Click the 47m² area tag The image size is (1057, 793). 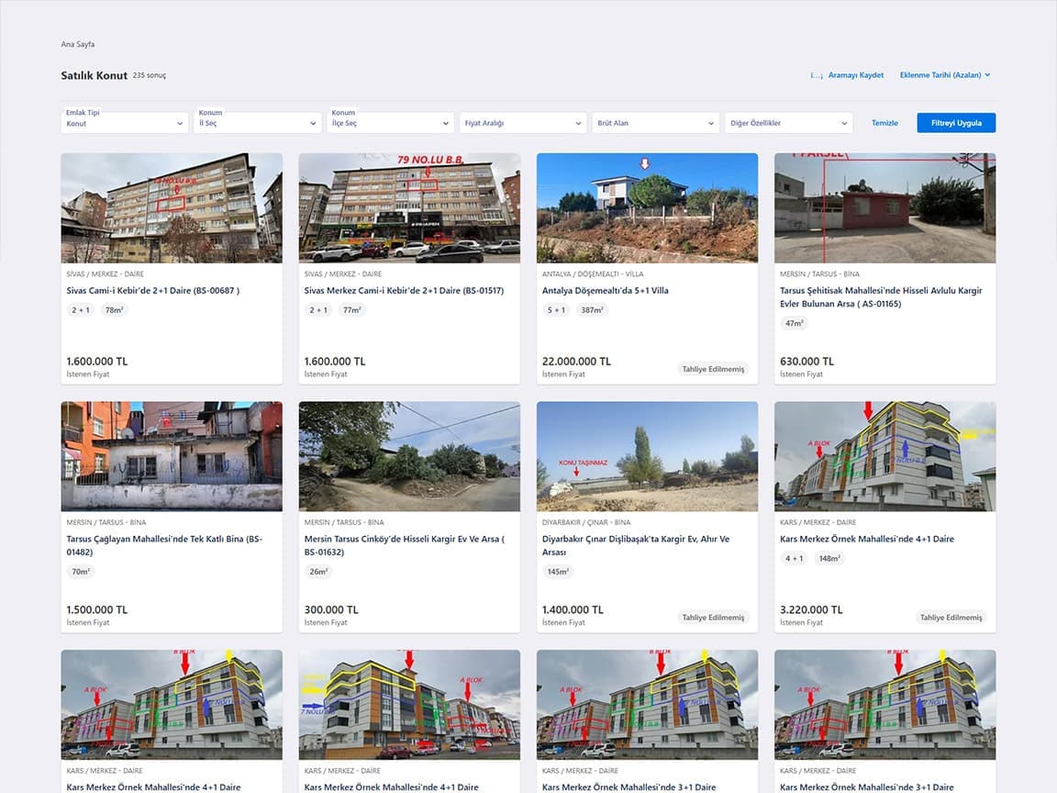pos(794,324)
